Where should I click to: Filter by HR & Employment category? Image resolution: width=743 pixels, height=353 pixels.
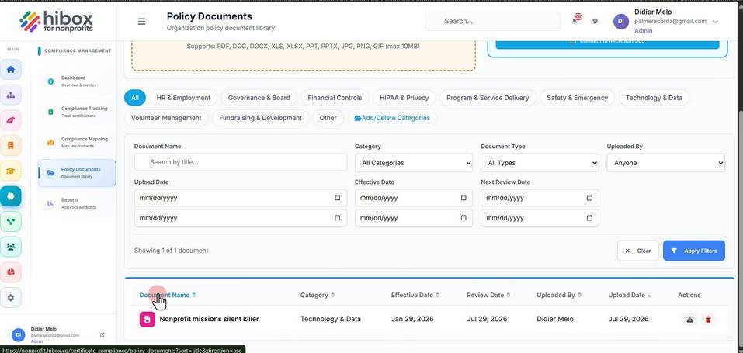[x=183, y=98]
